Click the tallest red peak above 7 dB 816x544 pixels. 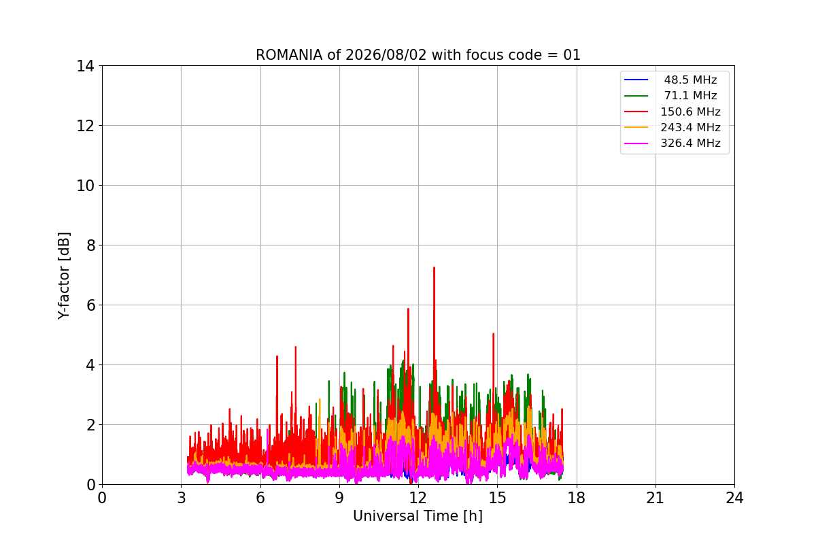tap(434, 268)
